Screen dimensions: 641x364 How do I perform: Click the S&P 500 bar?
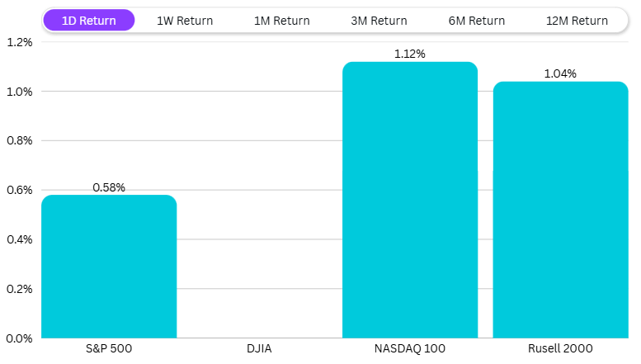109,267
